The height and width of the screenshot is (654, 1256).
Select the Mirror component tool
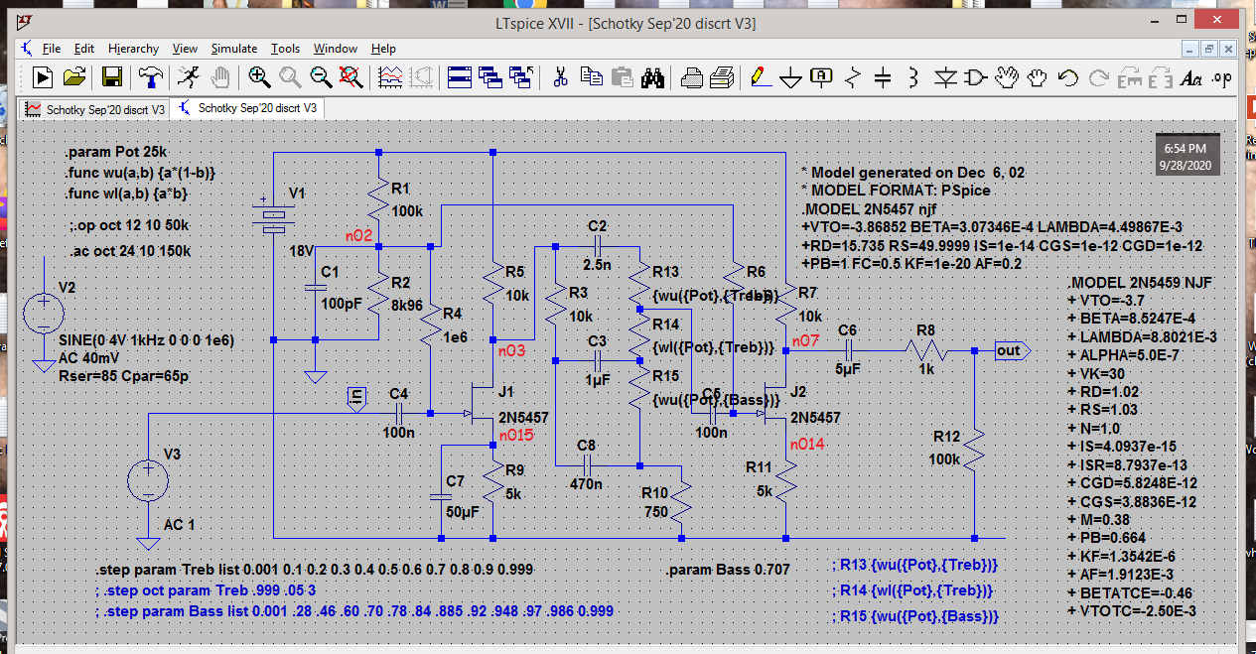(x=1161, y=76)
